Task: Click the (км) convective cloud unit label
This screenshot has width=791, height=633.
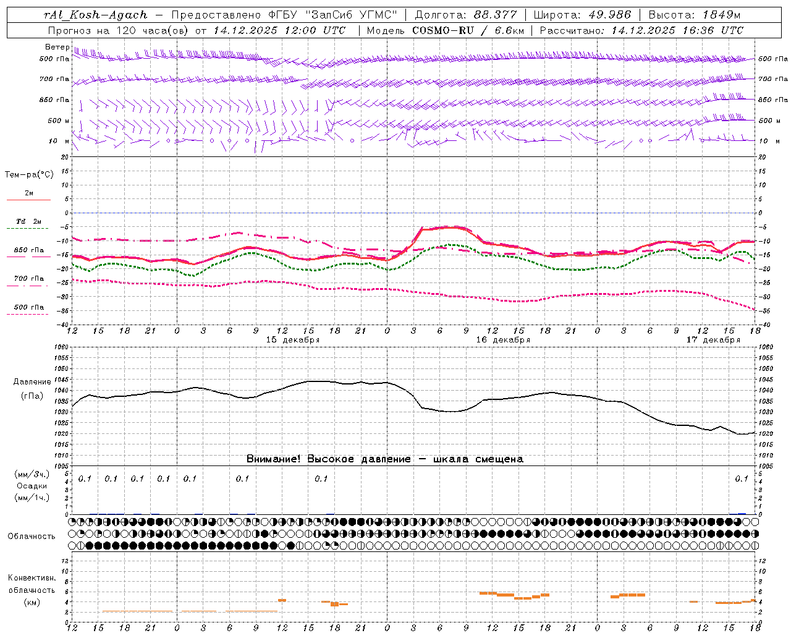Action: point(32,602)
